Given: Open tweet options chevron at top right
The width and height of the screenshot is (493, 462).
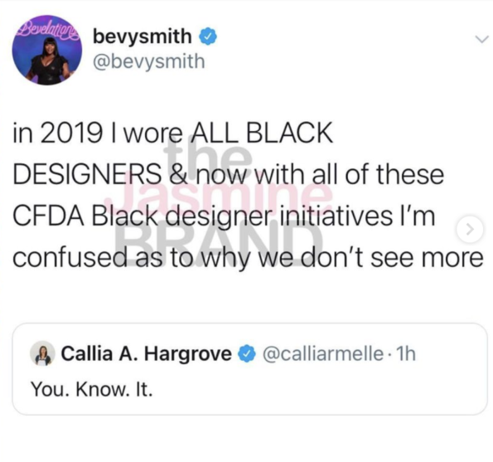Looking at the screenshot, I should pyautogui.click(x=481, y=39).
